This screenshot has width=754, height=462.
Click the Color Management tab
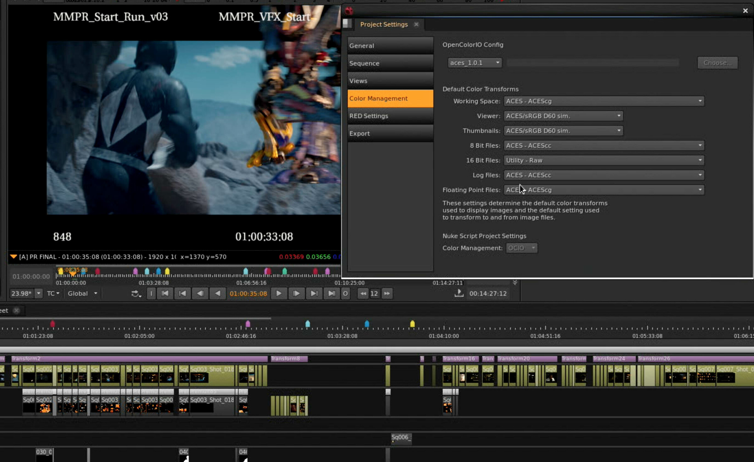coord(378,99)
